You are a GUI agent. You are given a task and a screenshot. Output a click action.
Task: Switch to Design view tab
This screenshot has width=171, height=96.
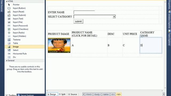pos(52,94)
